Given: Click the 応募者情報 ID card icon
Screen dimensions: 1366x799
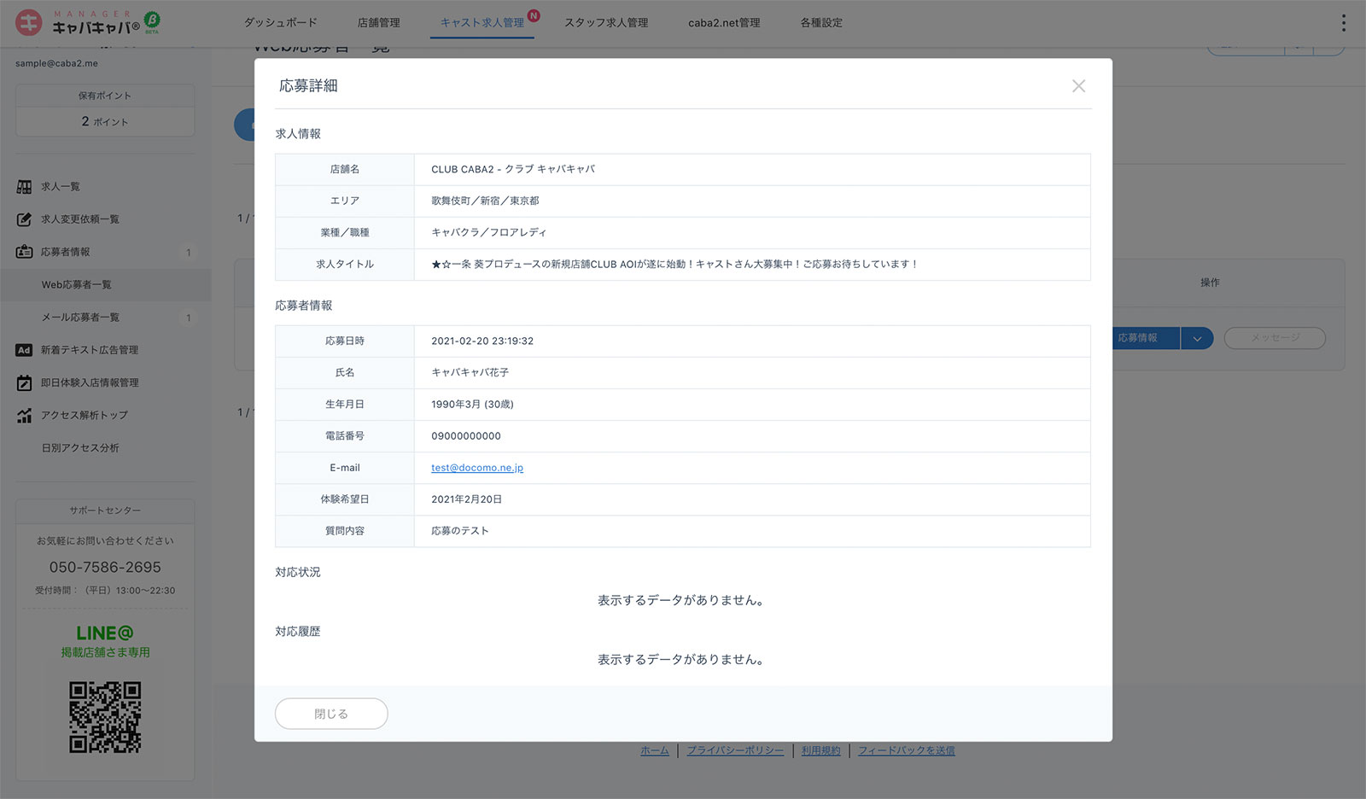Looking at the screenshot, I should tap(24, 252).
